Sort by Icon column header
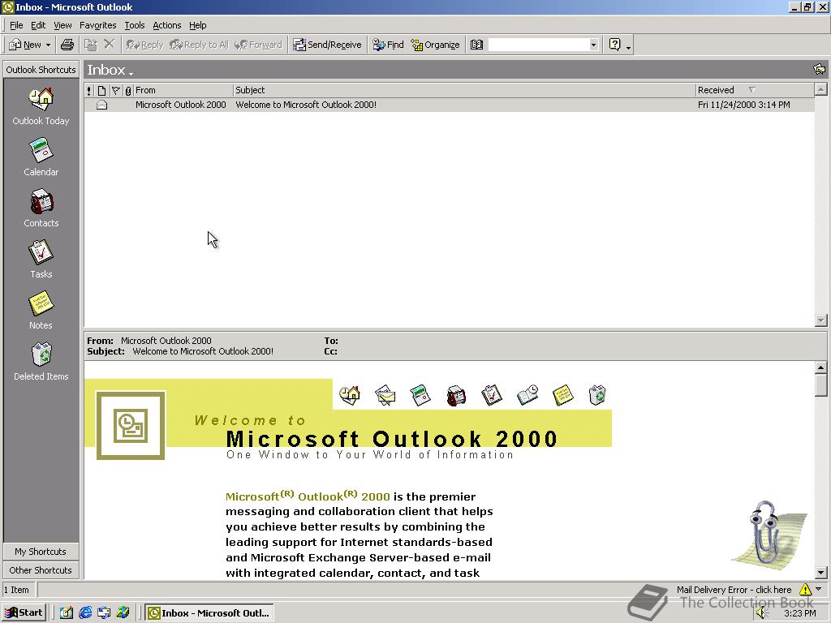Image resolution: width=831 pixels, height=623 pixels. 101,90
